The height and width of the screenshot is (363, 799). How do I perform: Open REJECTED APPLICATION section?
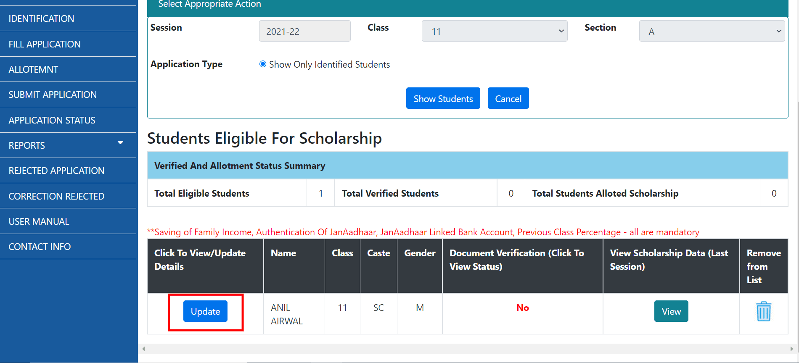tap(56, 171)
